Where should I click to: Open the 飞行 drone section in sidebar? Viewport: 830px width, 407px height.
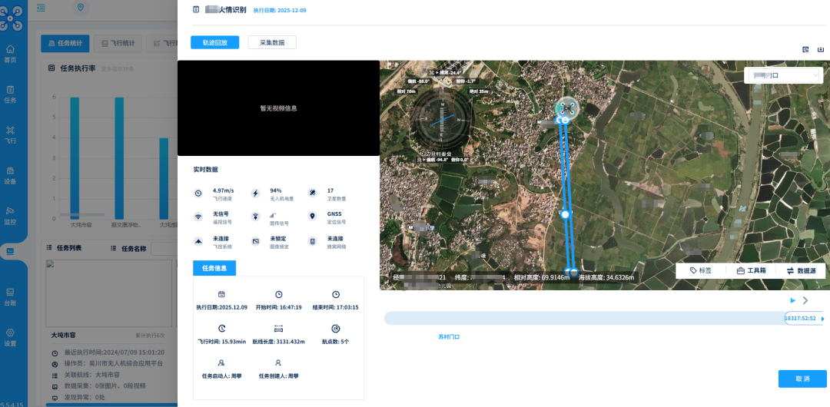point(10,135)
